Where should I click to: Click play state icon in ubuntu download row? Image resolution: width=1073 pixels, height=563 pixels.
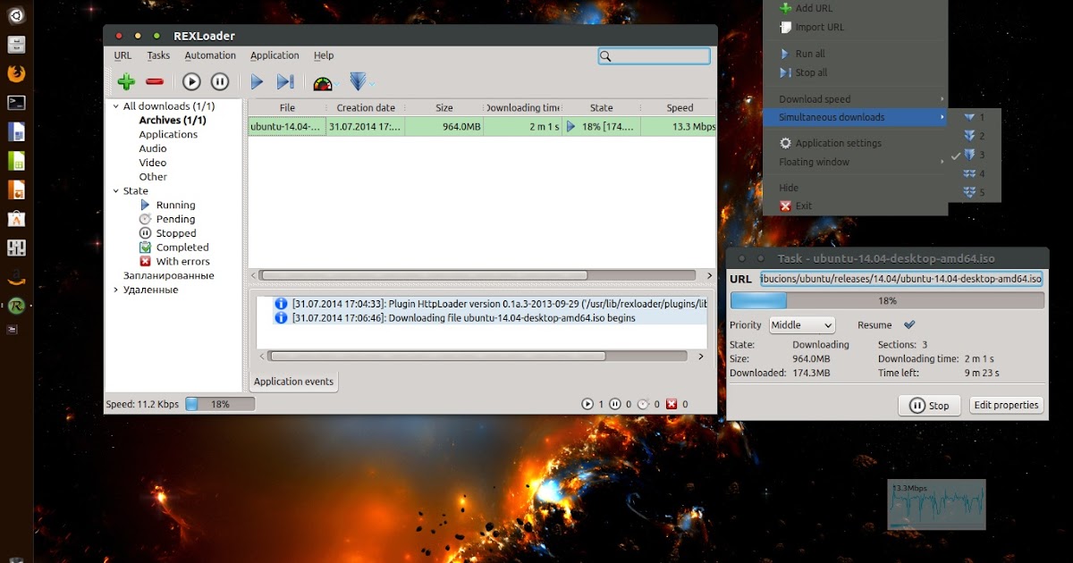(x=570, y=127)
